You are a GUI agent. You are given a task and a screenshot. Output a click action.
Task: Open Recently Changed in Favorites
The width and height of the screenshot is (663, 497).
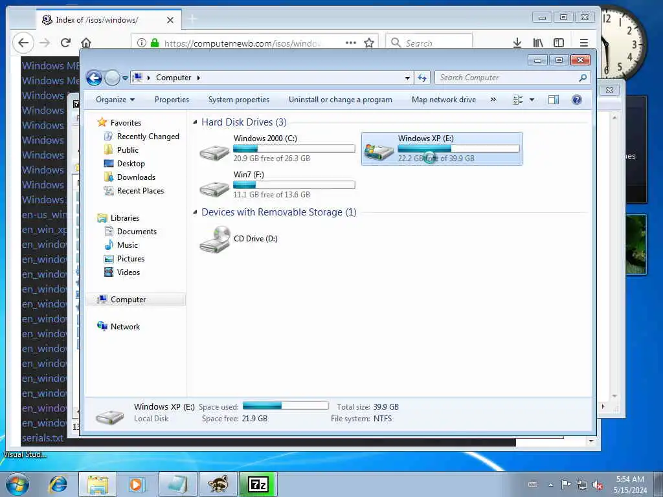coord(148,137)
